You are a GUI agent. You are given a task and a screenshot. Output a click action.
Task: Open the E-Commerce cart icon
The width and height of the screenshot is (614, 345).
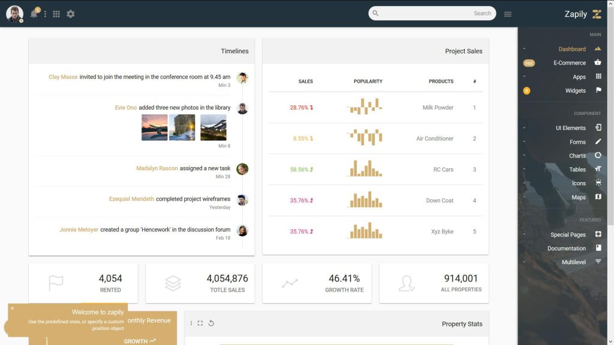point(597,62)
